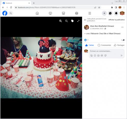The image size is (127, 119).
Task: Open the browser extensions puzzle icon
Action: 112,7
